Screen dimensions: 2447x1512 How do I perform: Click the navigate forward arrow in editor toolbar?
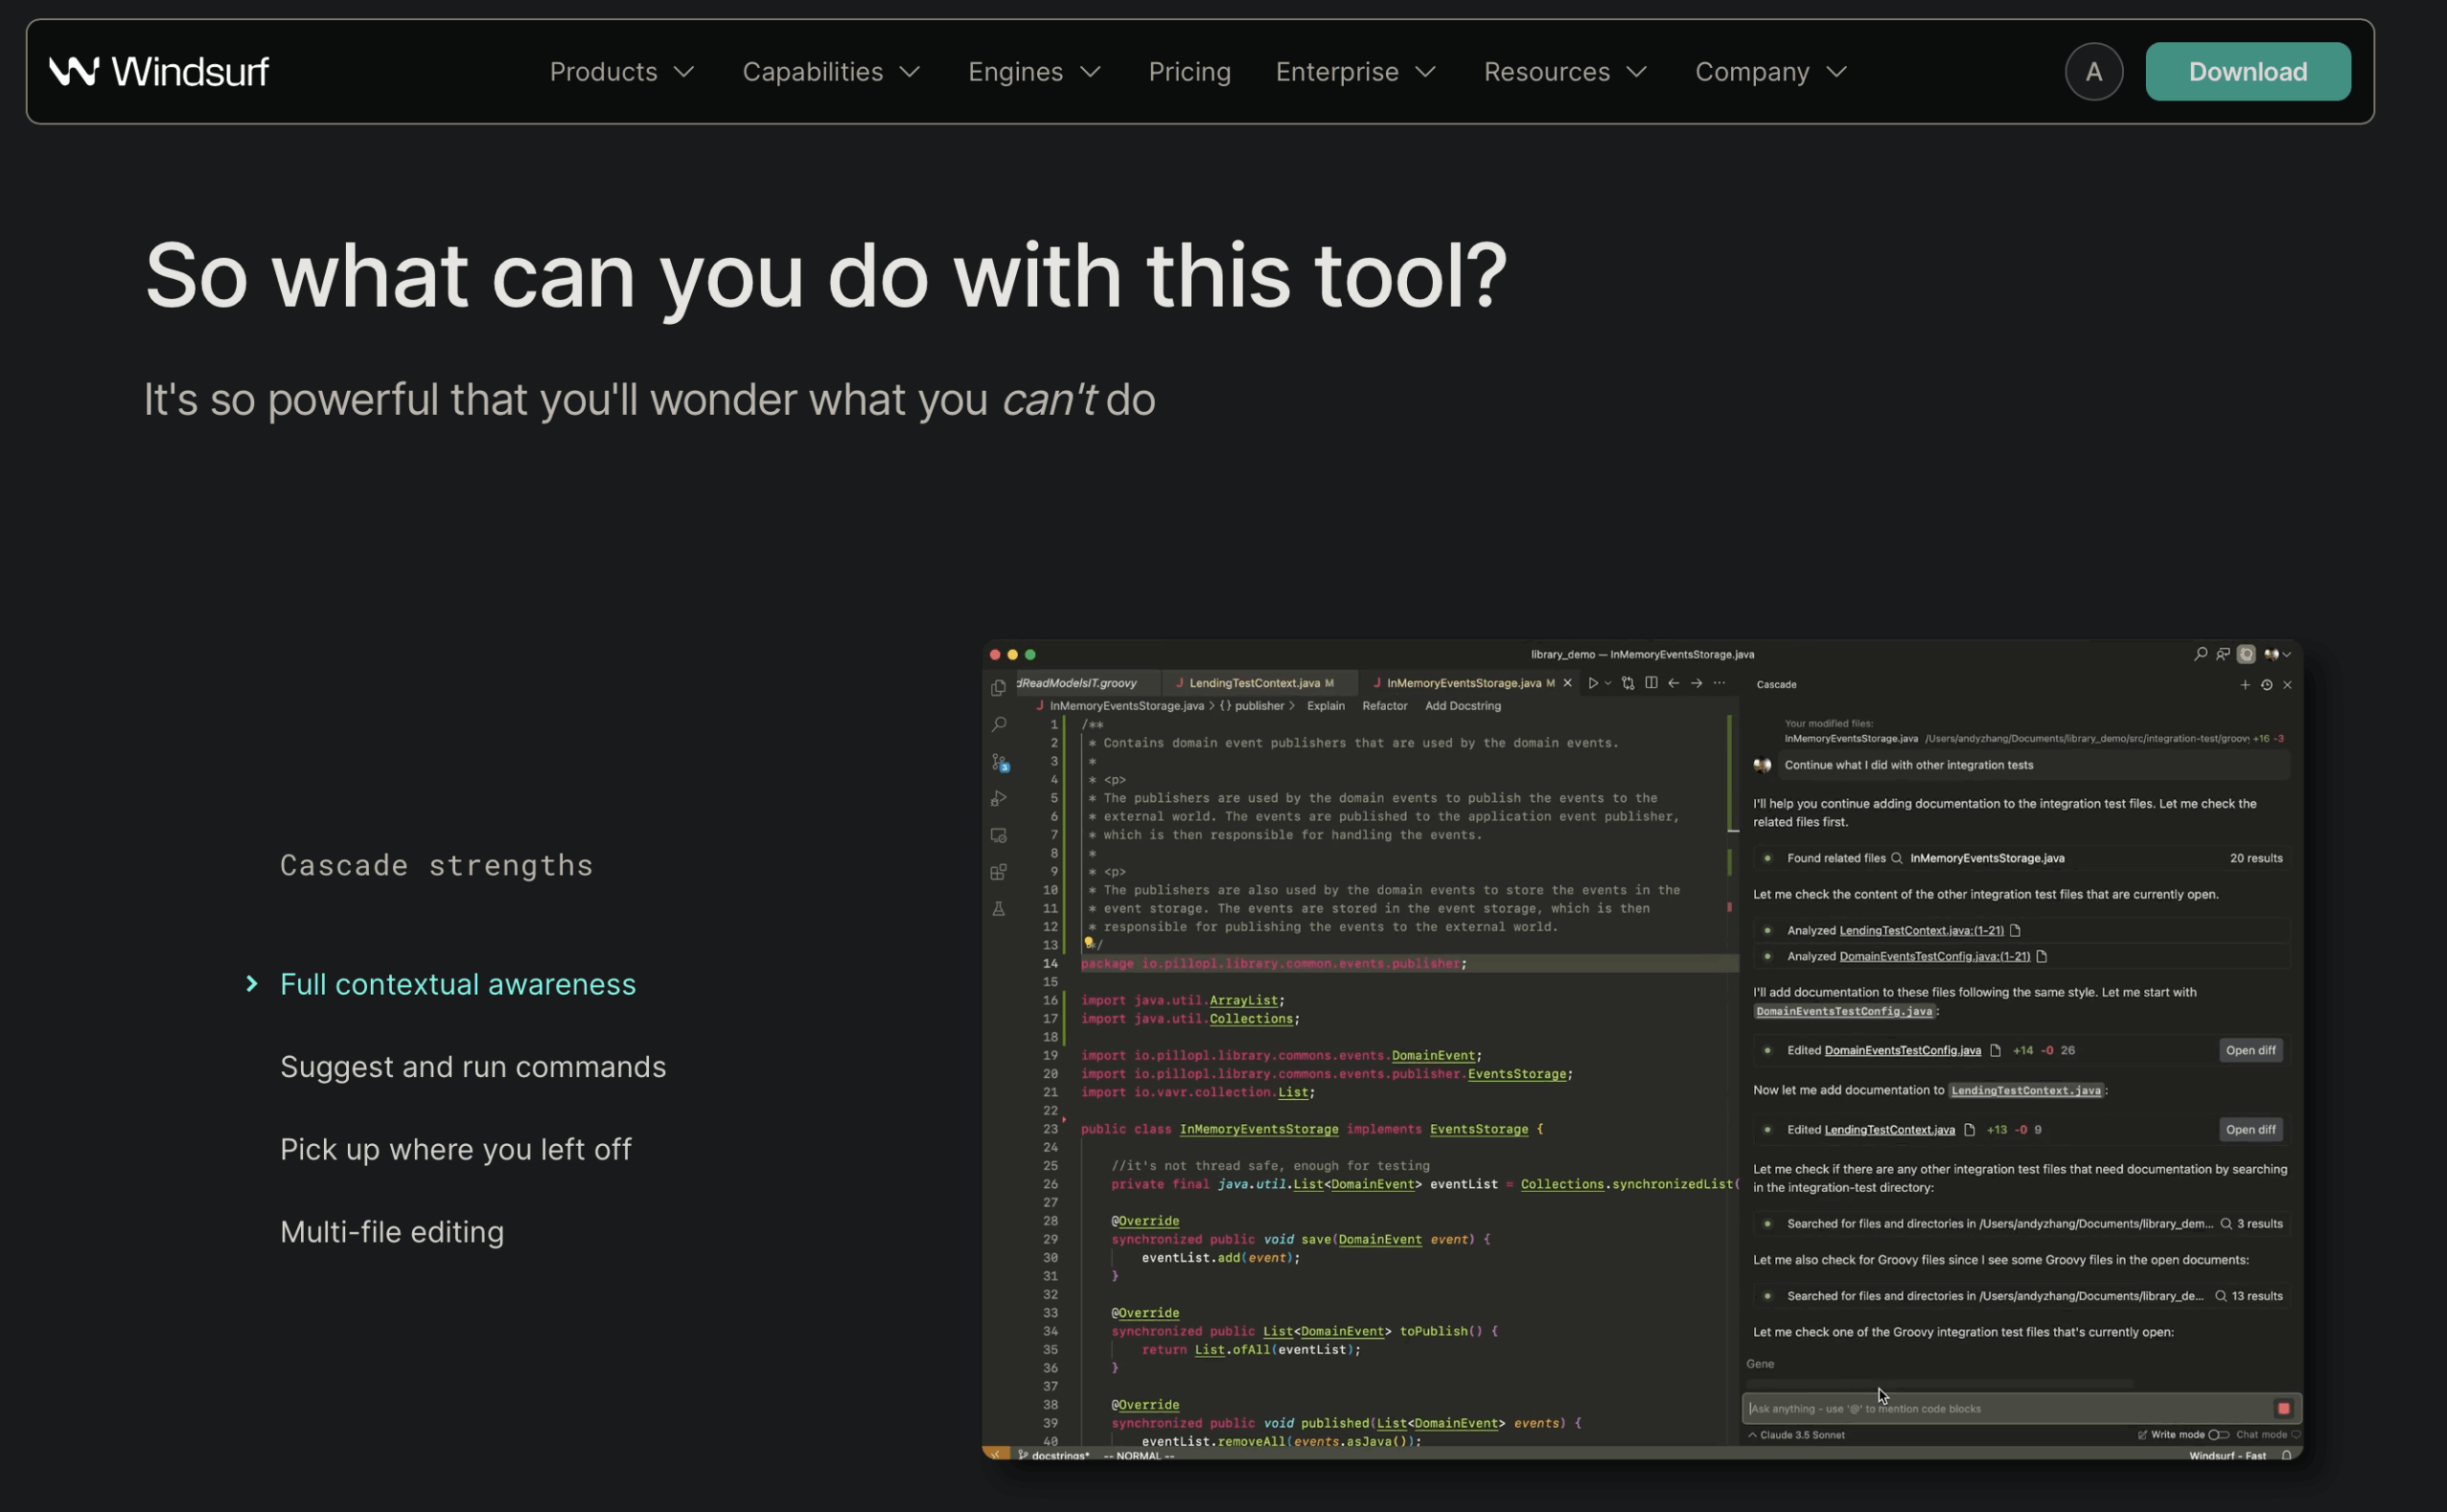point(1696,683)
